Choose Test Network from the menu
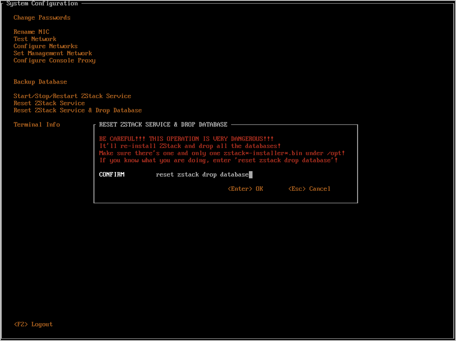Image resolution: width=456 pixels, height=341 pixels. [35, 39]
